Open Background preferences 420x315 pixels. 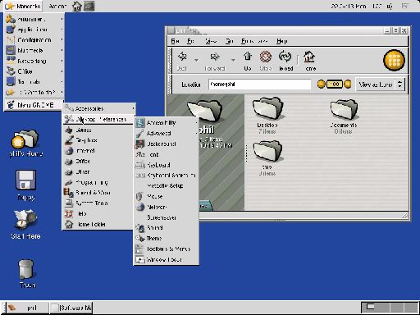pos(167,144)
